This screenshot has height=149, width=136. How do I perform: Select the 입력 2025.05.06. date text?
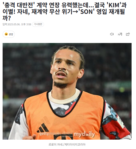(x=11, y=24)
